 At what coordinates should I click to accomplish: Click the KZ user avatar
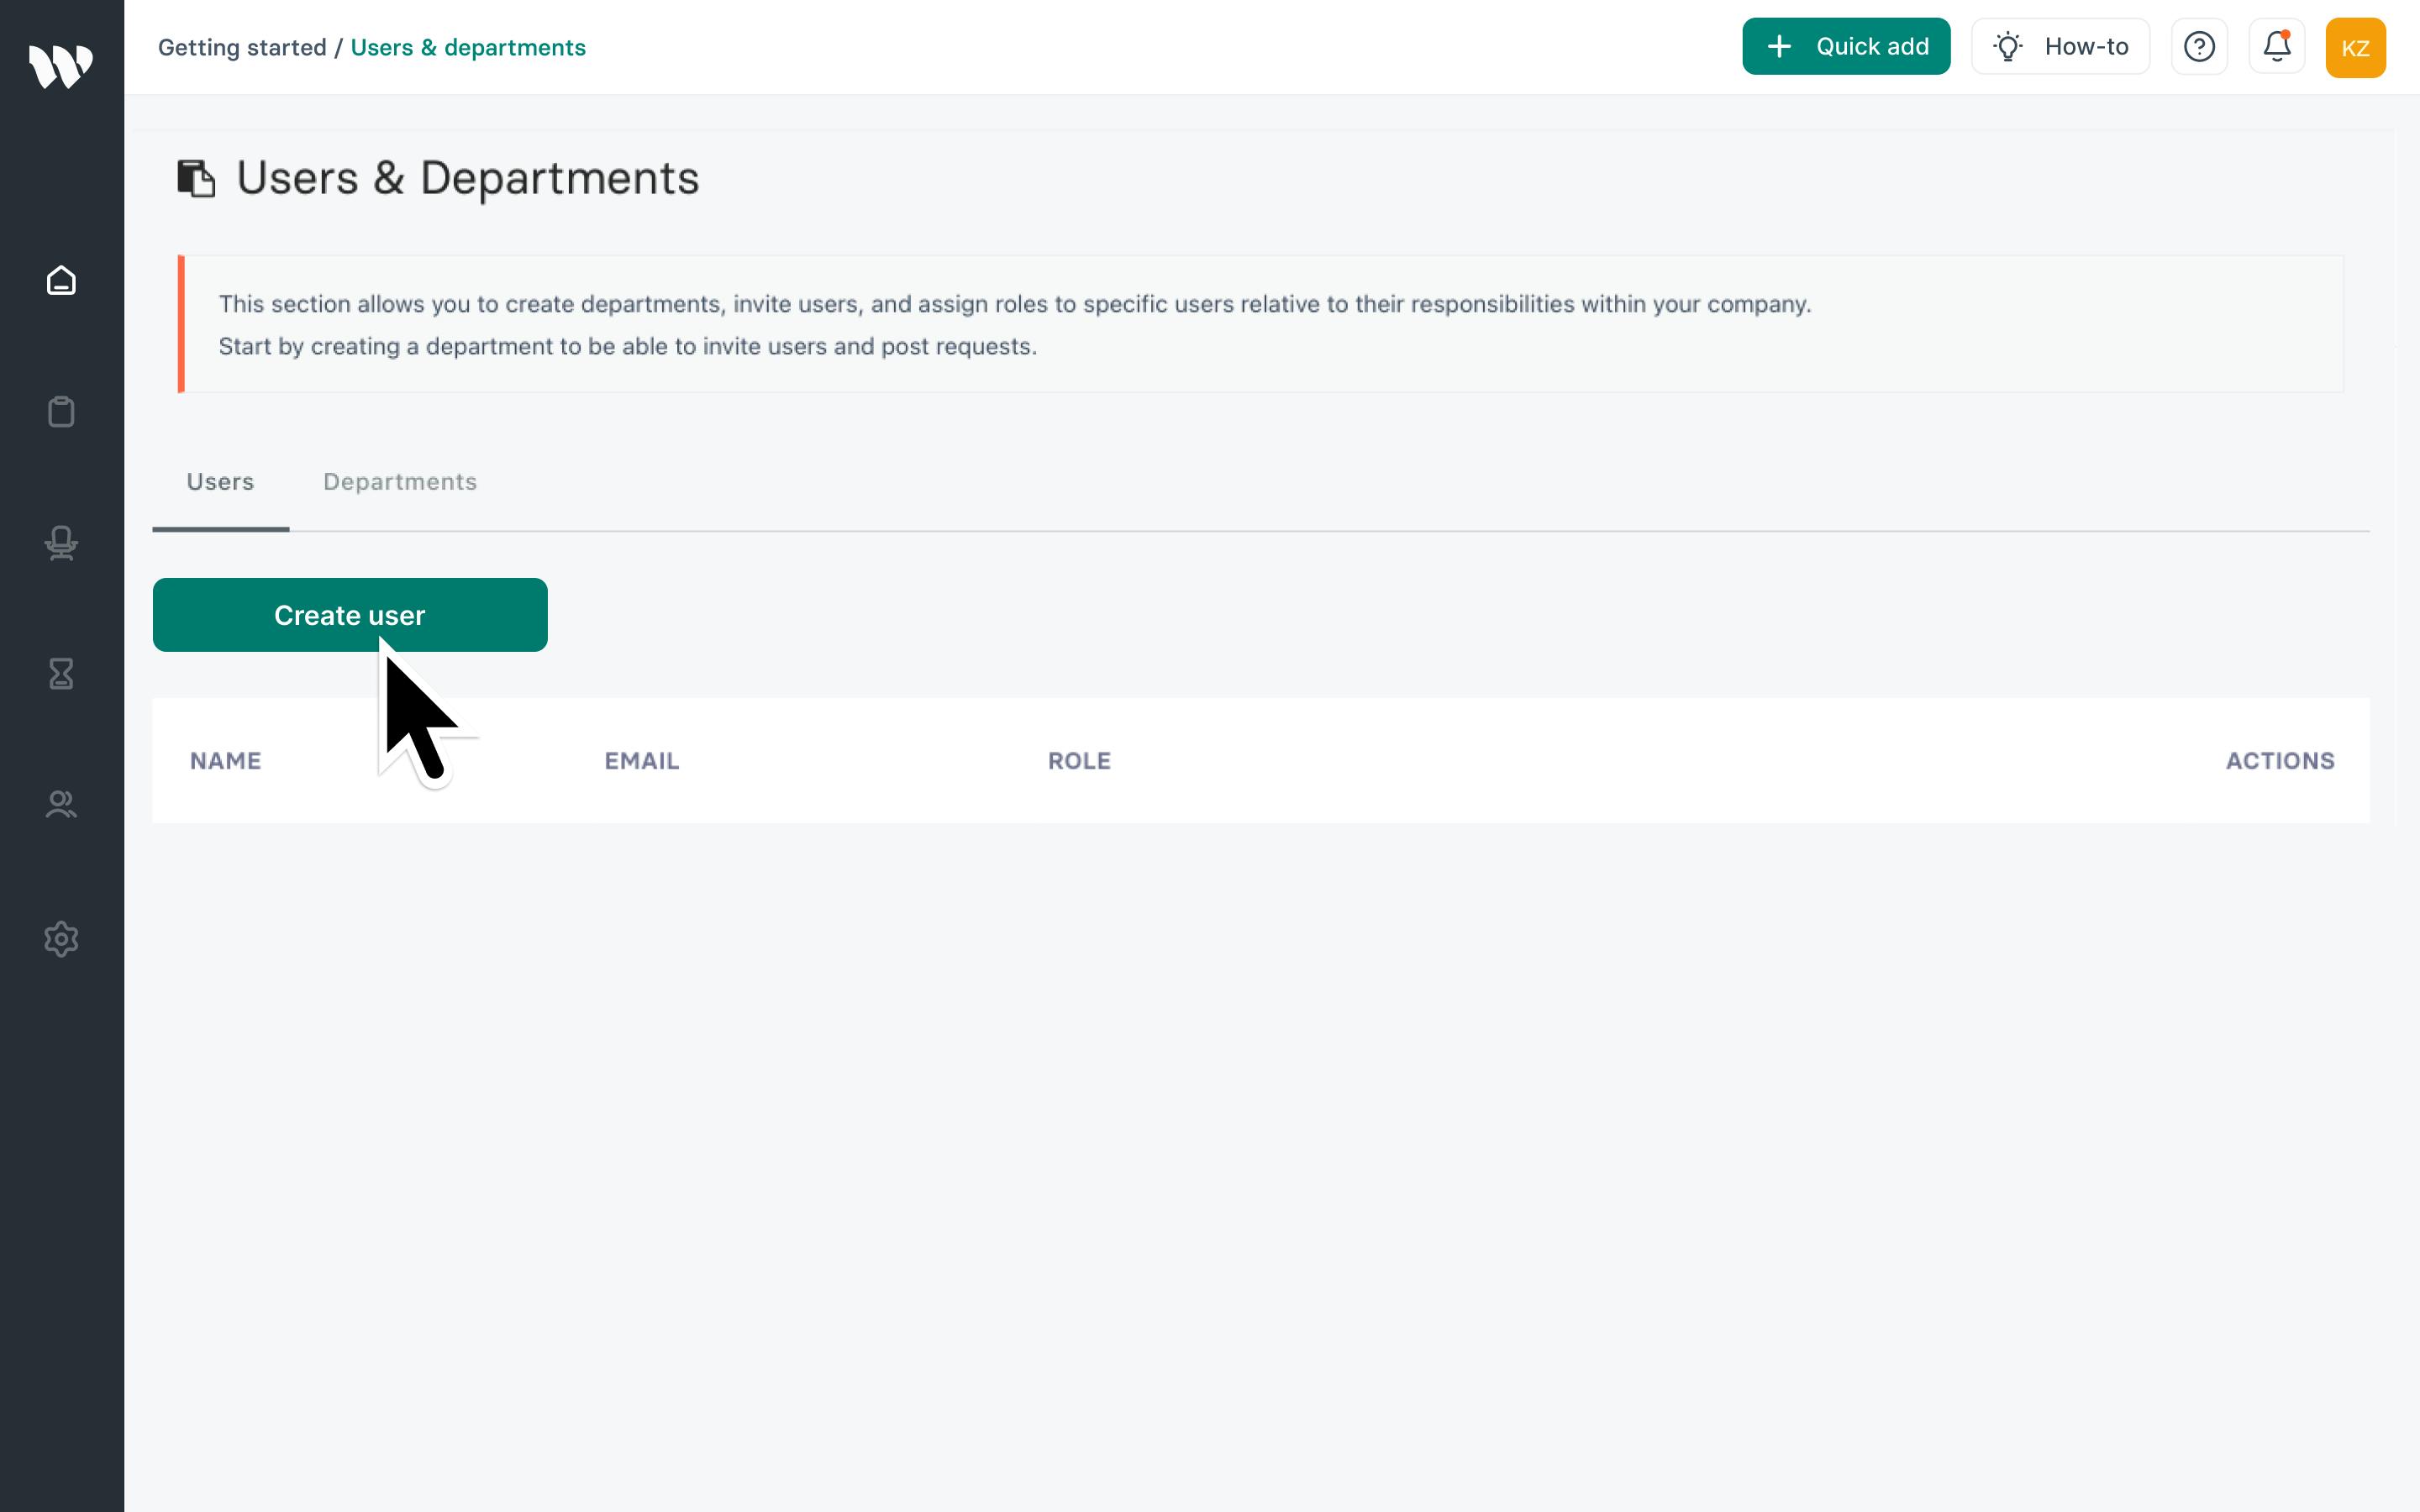pyautogui.click(x=2354, y=48)
